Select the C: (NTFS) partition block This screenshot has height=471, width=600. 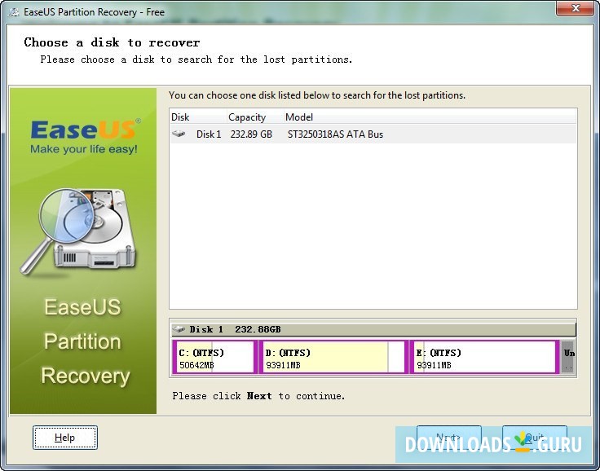coord(215,357)
